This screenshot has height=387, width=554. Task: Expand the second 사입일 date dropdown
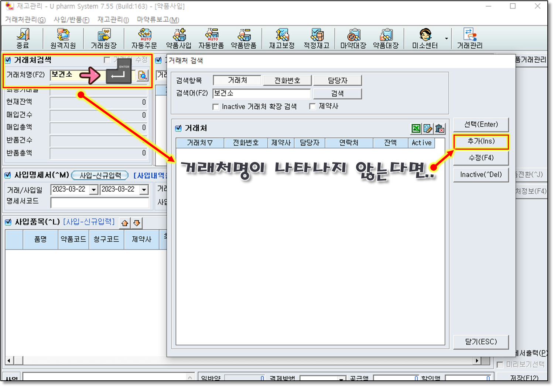coord(144,190)
